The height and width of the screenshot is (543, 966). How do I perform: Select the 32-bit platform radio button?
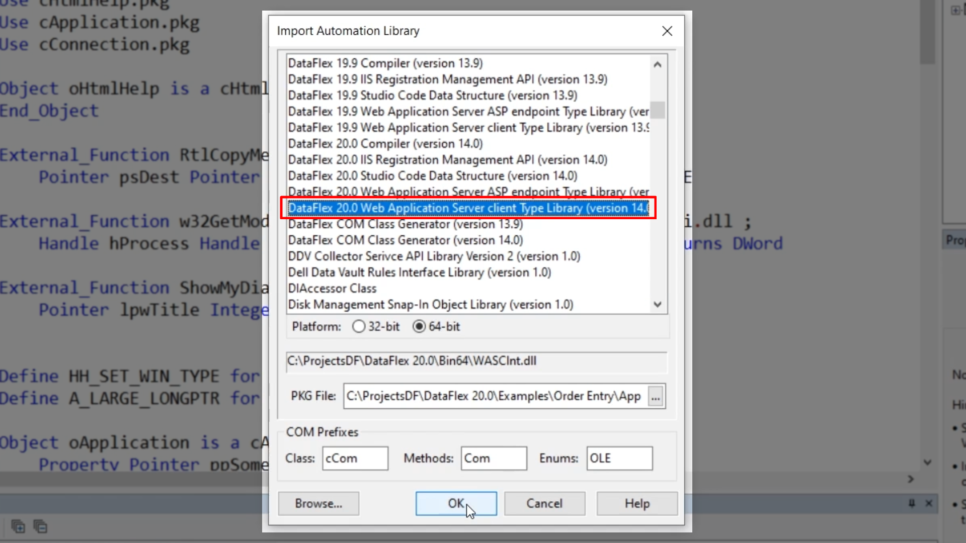(x=359, y=326)
